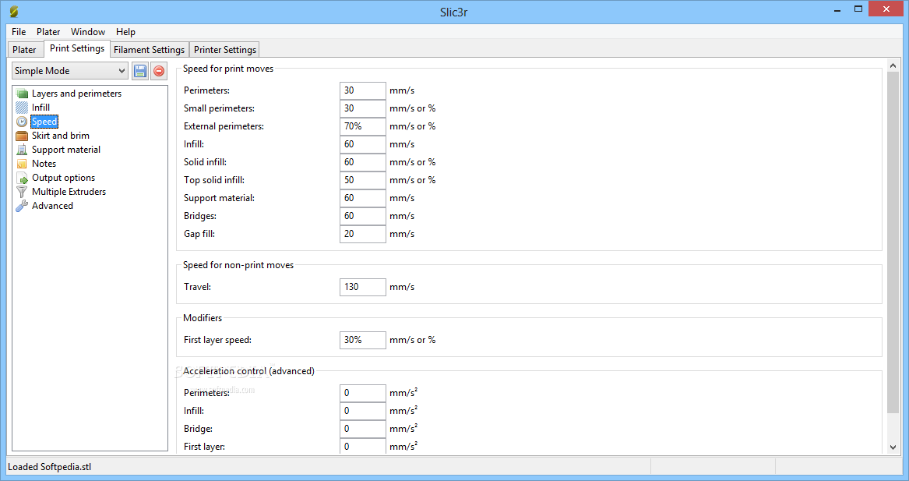Click the Support material speed field
Image resolution: width=909 pixels, height=481 pixels.
362,199
